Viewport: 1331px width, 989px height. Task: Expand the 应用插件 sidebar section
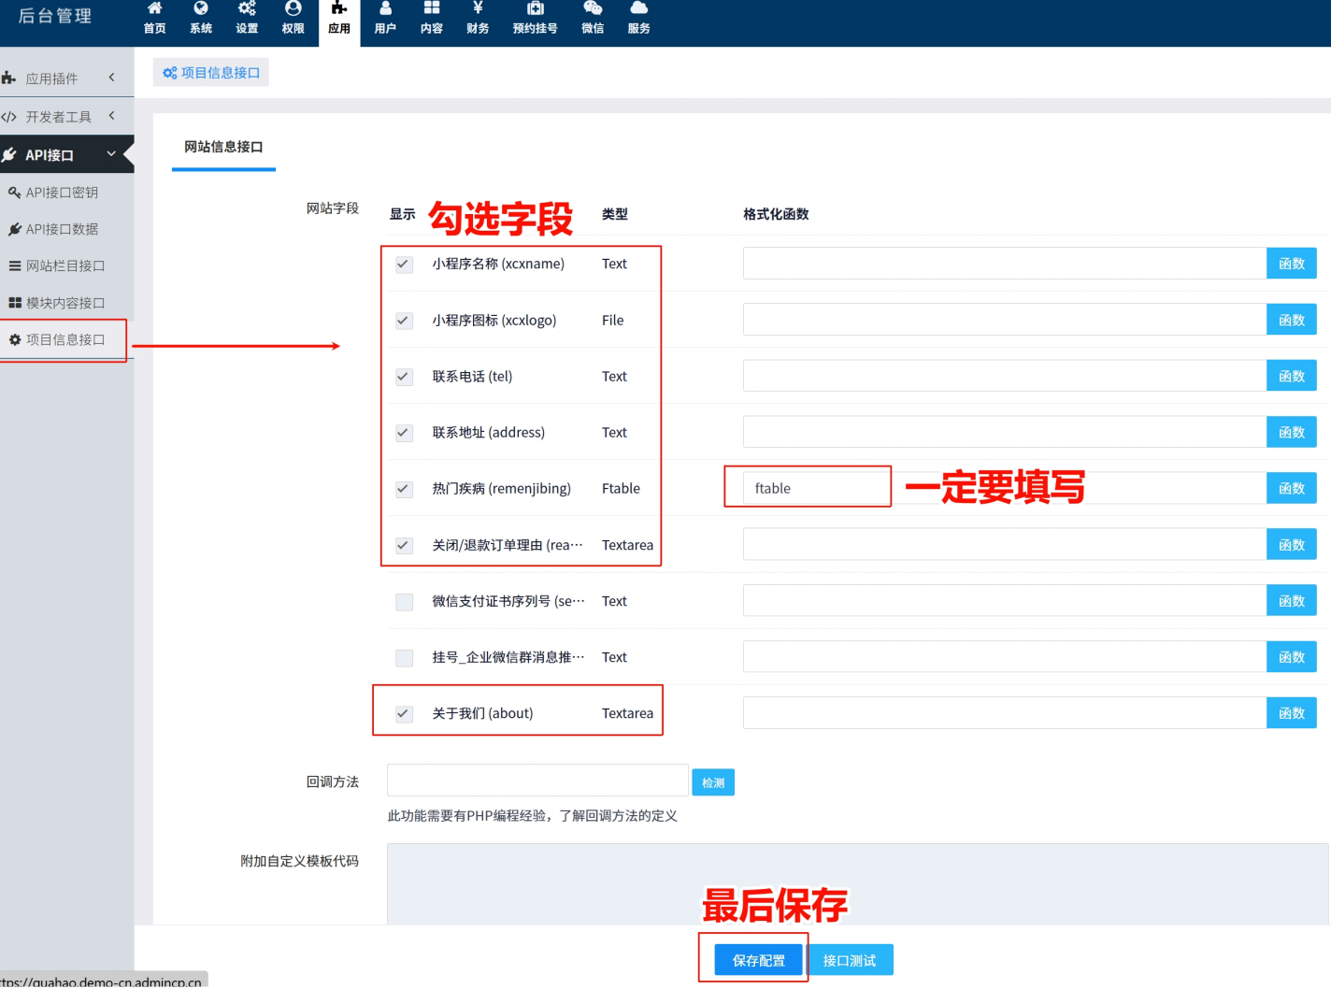pyautogui.click(x=61, y=79)
